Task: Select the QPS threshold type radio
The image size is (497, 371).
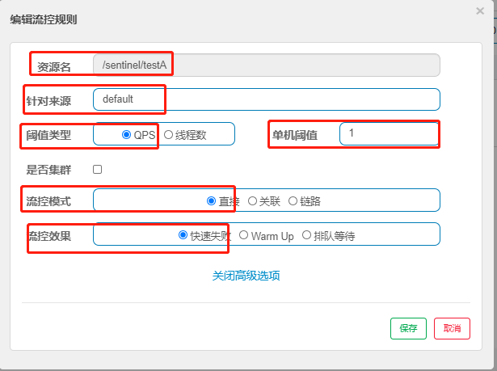Action: [126, 135]
